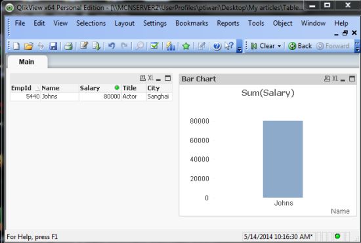
Task: Click the timestamp in the status bar
Action: click(x=278, y=236)
